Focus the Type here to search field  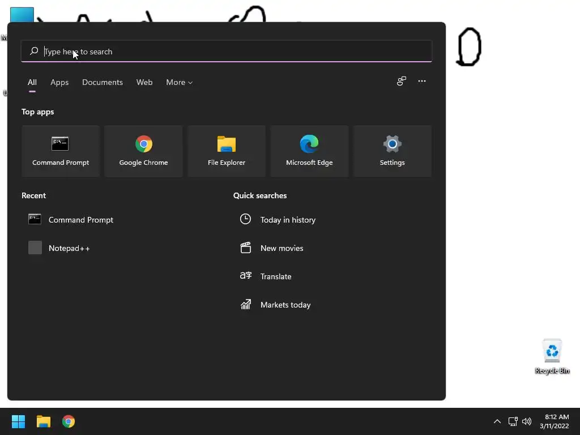coord(227,52)
